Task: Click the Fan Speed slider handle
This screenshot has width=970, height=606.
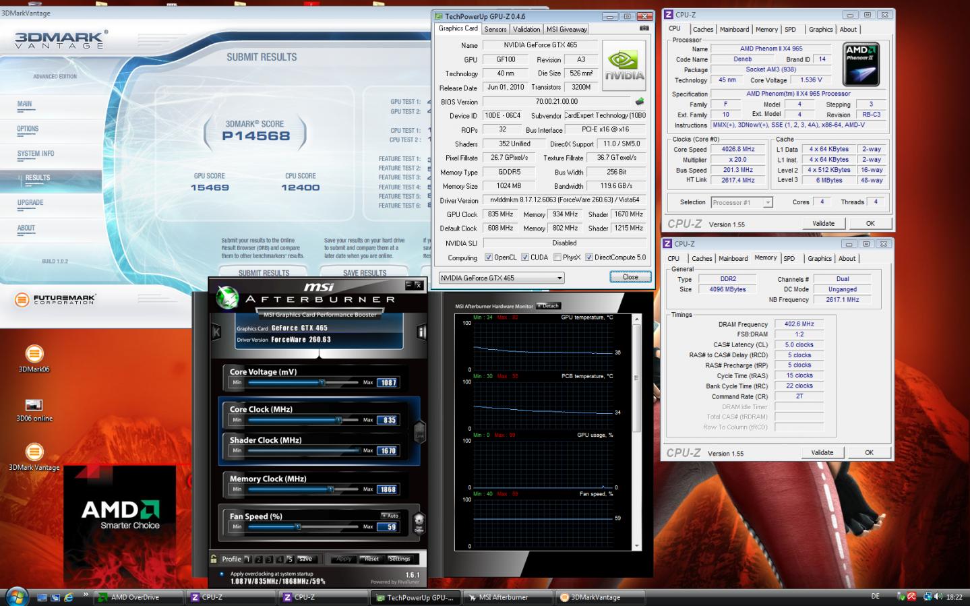Action: (x=297, y=526)
